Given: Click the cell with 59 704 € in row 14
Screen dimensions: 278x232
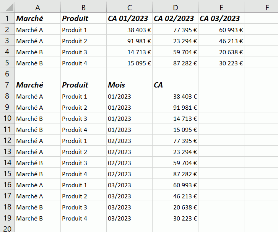Looking at the screenshot, I should (x=175, y=163).
